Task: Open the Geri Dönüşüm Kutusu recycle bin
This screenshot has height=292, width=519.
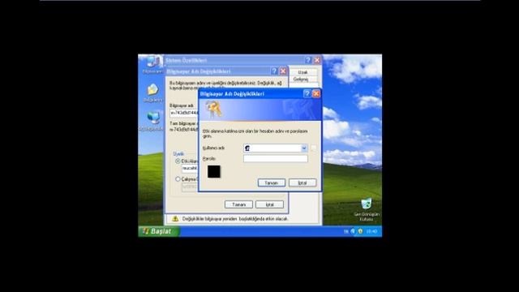Action: [x=367, y=209]
